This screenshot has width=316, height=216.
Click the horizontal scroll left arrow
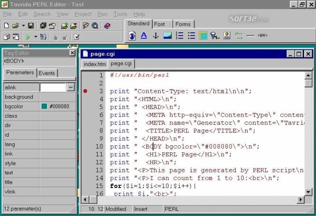[x=85, y=200]
